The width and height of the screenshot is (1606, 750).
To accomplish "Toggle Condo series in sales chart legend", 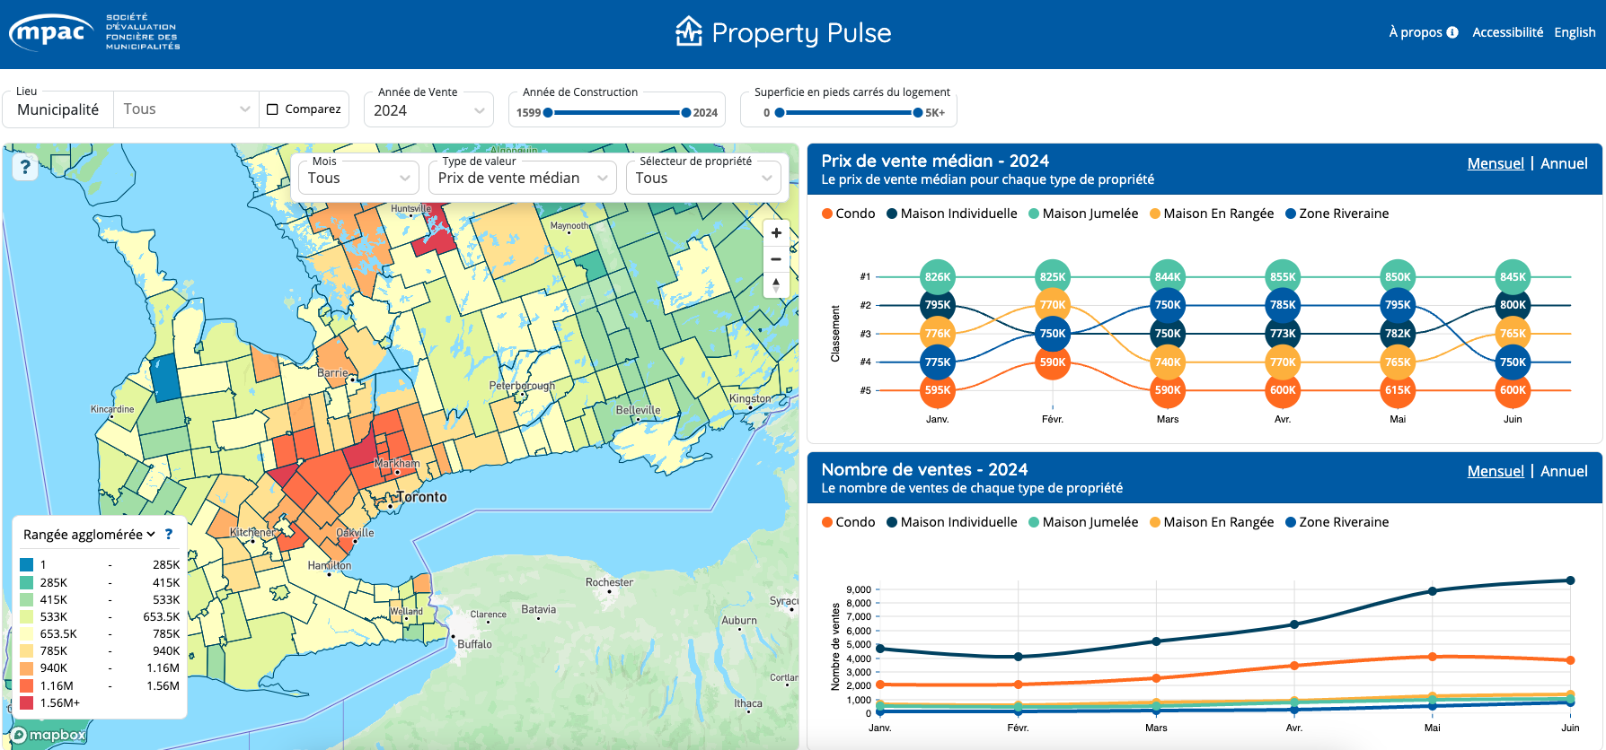I will 848,522.
